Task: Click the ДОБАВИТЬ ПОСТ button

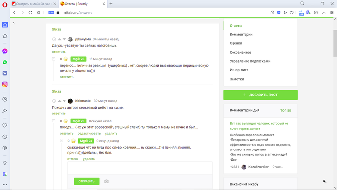Action: 260,95
